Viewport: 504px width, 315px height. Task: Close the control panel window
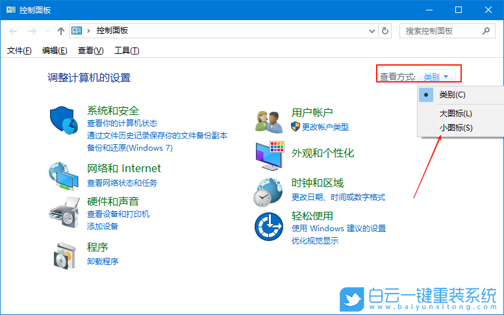pos(488,10)
